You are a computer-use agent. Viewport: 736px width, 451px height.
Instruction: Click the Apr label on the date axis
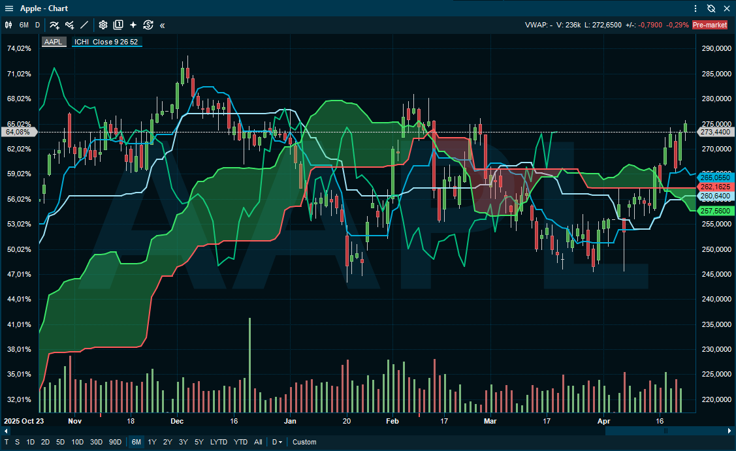603,421
